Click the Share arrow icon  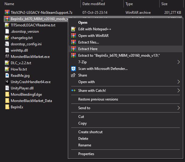coord(73,75)
